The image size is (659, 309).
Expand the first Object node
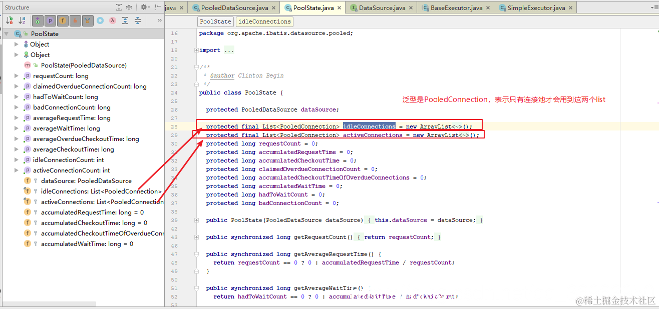click(17, 44)
